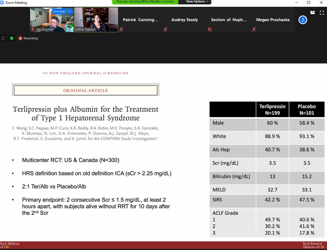Screen dimensions: 327x250
Task: Click the green encryption shield icon
Action: click(x=11, y=38)
